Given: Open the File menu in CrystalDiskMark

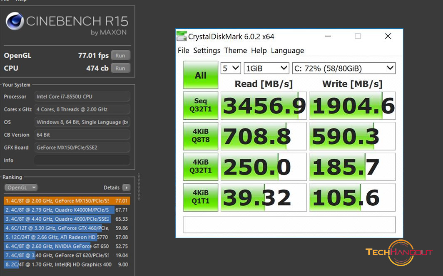Looking at the screenshot, I should pyautogui.click(x=183, y=50).
